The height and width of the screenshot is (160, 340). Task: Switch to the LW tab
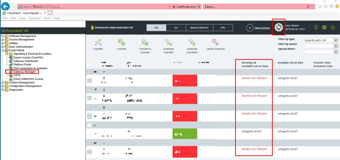(x=156, y=28)
